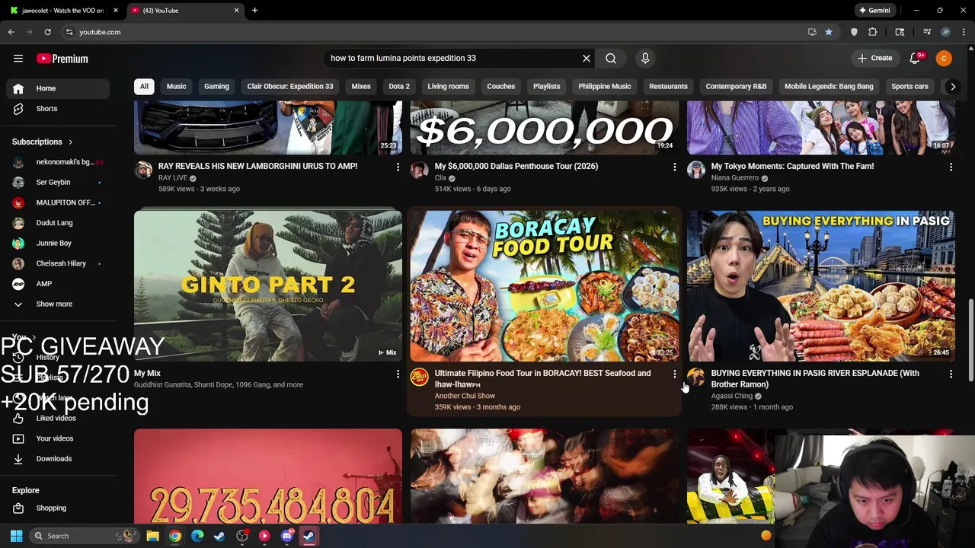The width and height of the screenshot is (975, 548).
Task: Click the Create button
Action: pyautogui.click(x=874, y=59)
